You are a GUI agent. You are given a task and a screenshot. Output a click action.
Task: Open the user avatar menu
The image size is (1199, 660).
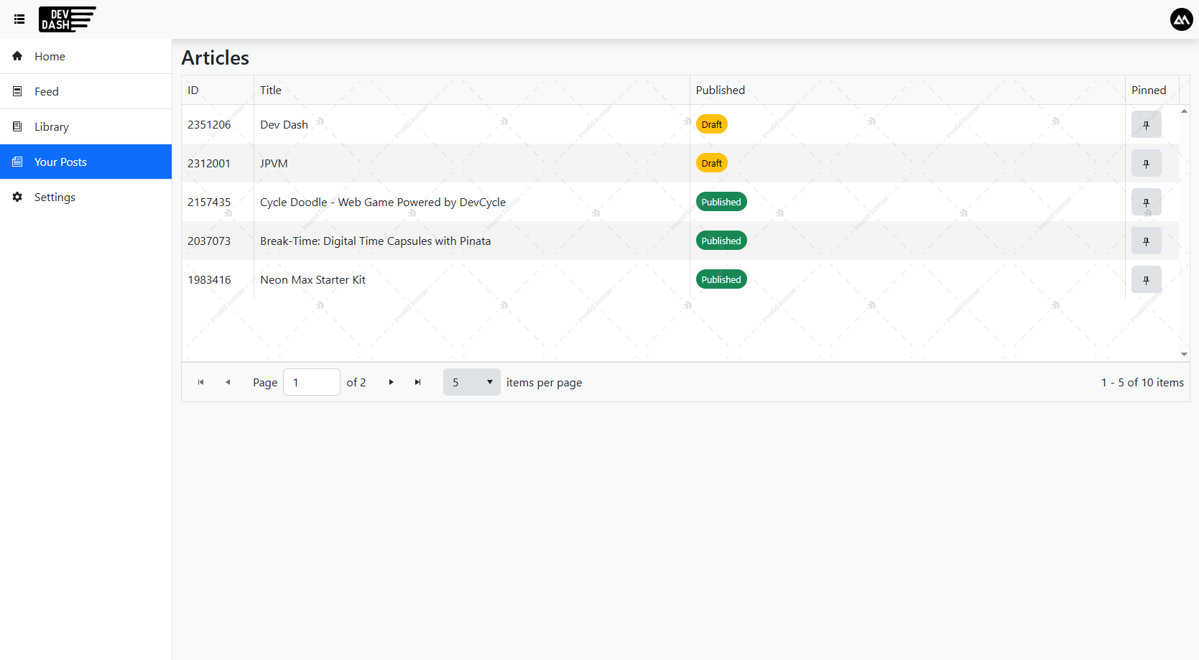click(1181, 19)
